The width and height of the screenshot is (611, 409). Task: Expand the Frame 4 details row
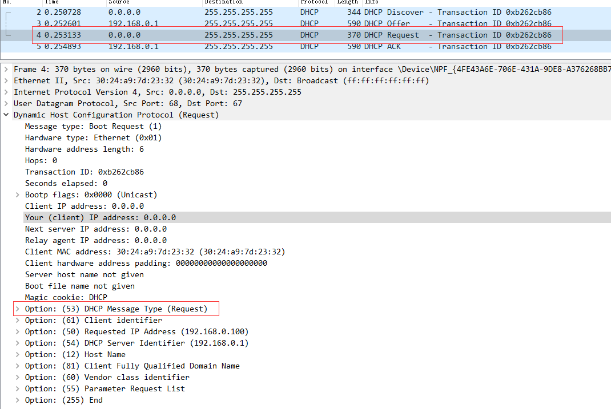pos(6,69)
